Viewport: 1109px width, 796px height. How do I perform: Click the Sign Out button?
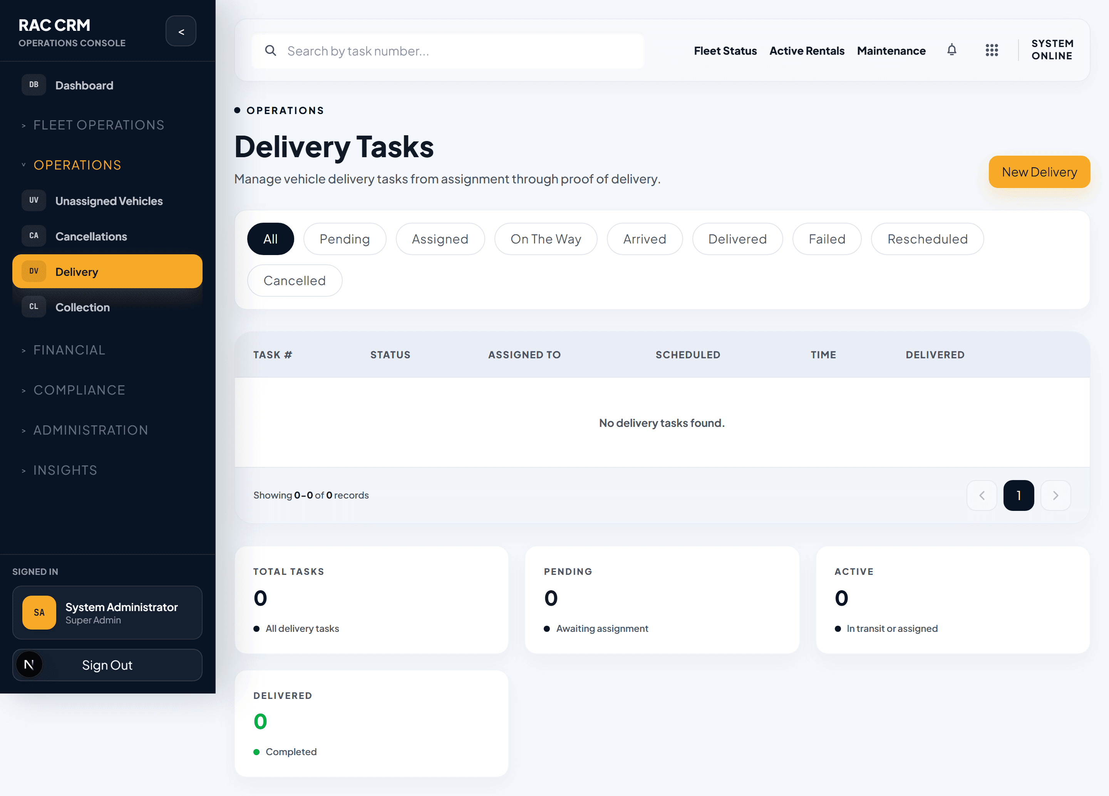pyautogui.click(x=107, y=665)
